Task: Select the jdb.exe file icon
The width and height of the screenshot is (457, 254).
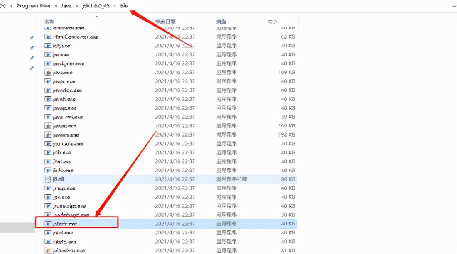Action: pos(48,152)
